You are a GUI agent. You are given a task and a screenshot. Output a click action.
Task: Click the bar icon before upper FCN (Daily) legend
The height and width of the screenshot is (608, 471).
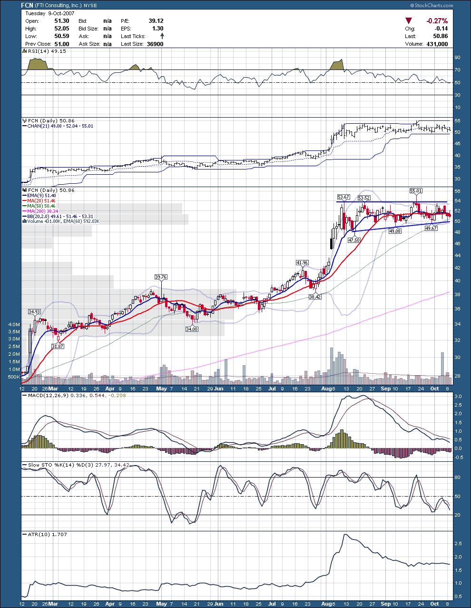tap(24, 120)
